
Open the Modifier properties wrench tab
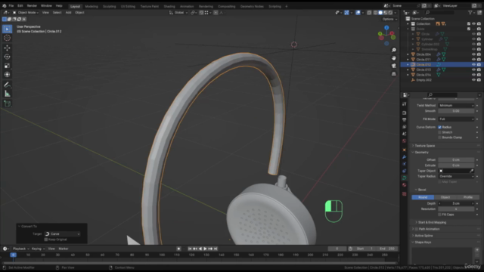pyautogui.click(x=405, y=157)
